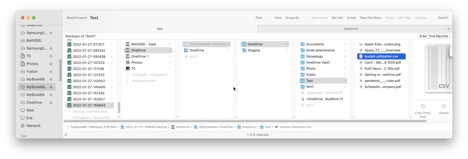
Task: Open the View toolbar menu
Action: click(278, 18)
